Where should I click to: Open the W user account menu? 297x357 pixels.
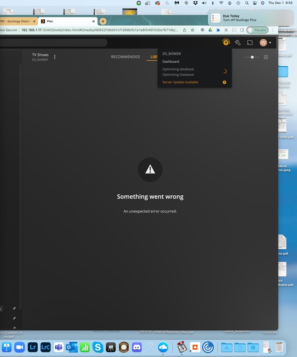[265, 42]
